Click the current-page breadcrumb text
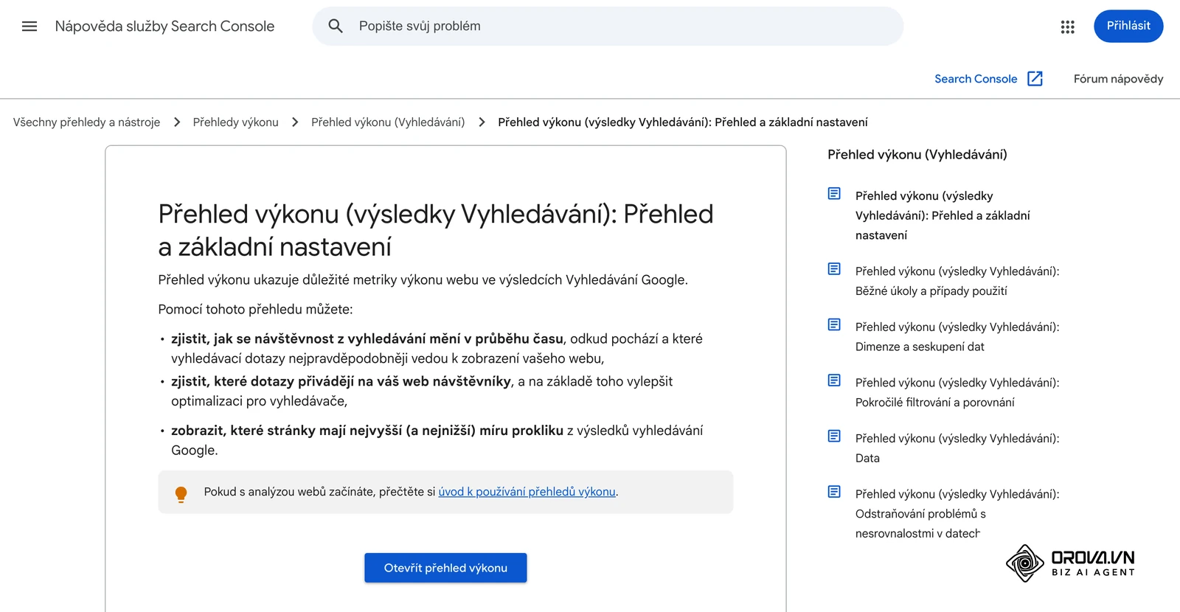This screenshot has height=612, width=1180. 683,122
